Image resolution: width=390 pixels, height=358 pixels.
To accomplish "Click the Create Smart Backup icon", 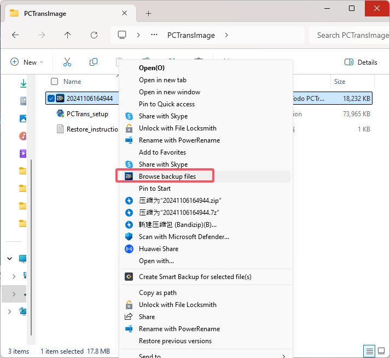I will (x=129, y=277).
